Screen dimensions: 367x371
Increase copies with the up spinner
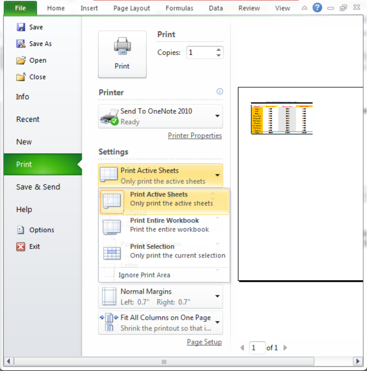click(x=219, y=50)
